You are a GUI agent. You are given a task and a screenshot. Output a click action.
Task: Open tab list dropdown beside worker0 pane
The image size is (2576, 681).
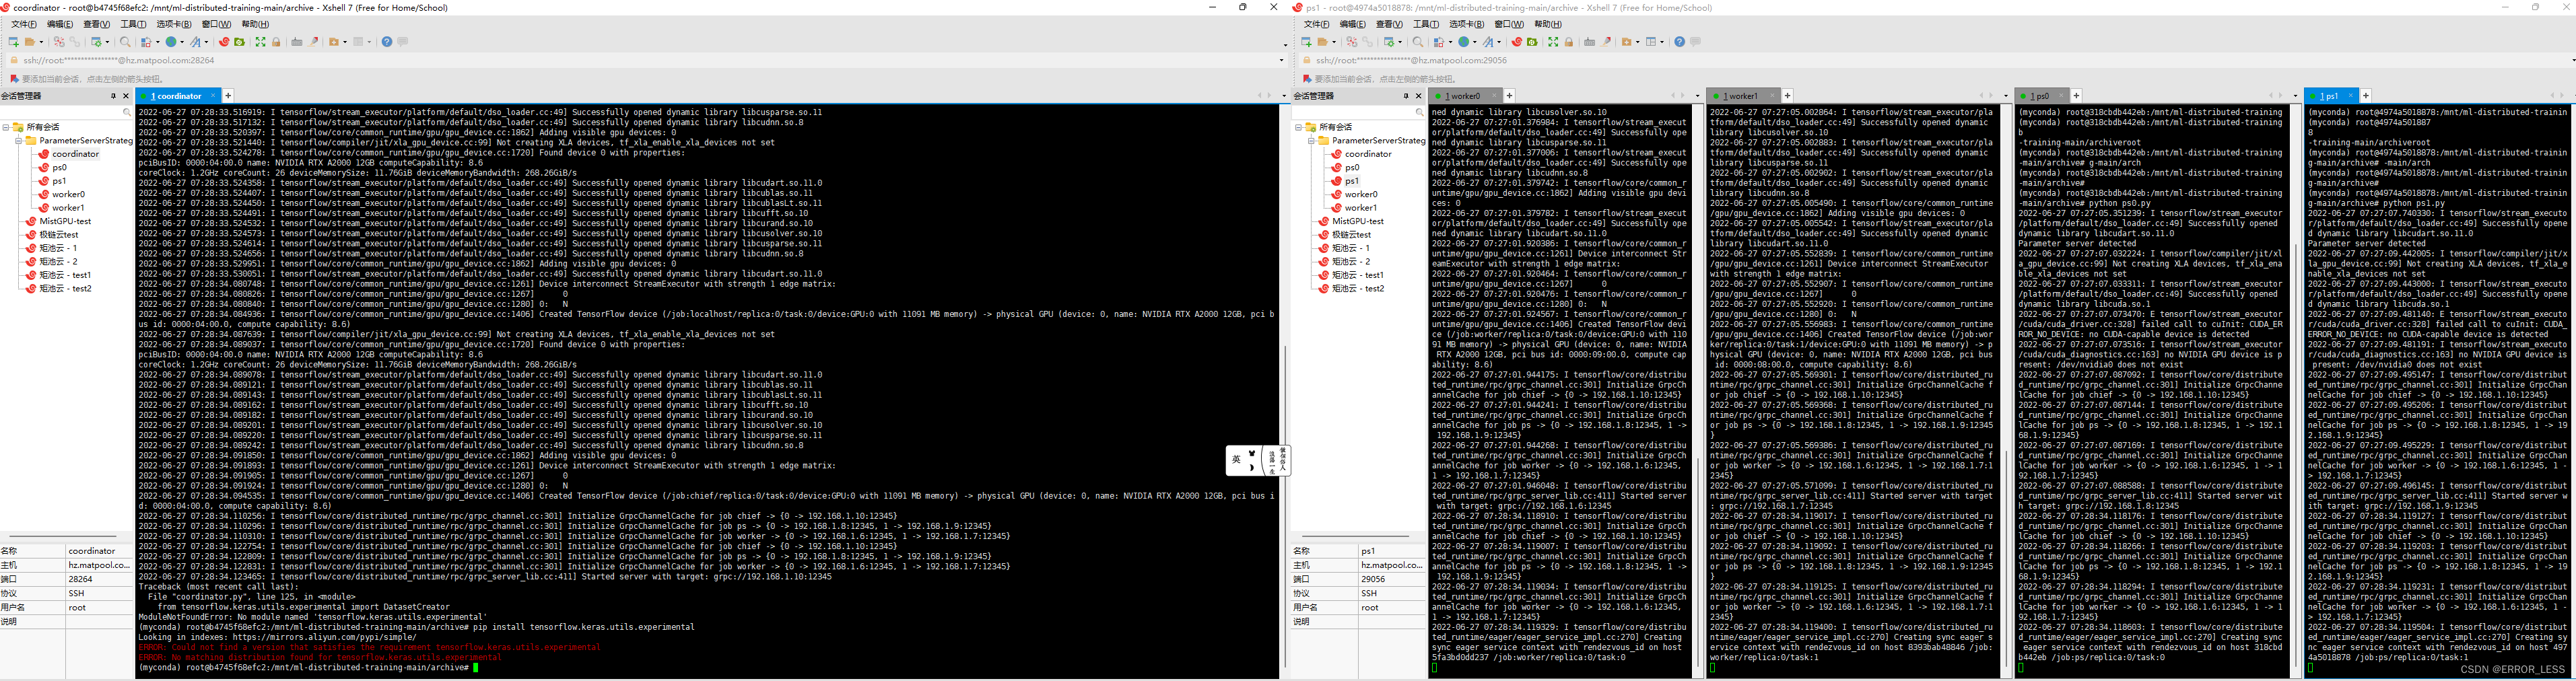coord(1697,96)
